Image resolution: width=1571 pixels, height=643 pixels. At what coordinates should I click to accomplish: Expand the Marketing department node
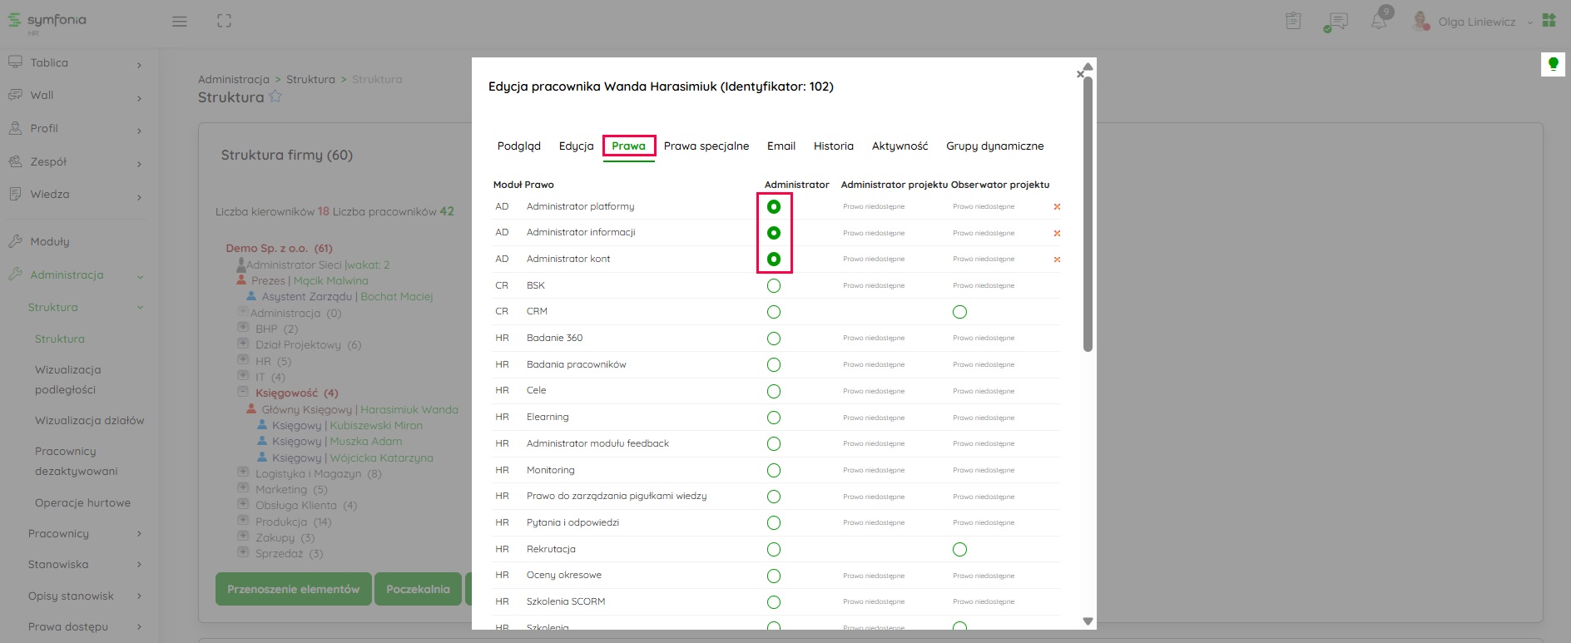243,487
